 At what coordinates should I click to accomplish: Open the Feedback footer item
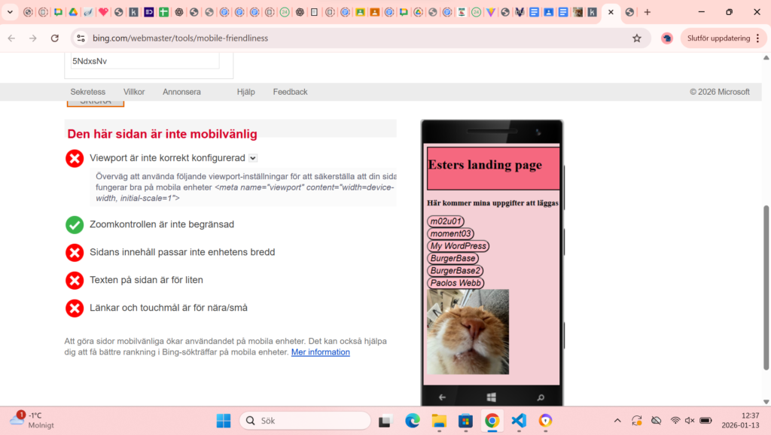(290, 92)
